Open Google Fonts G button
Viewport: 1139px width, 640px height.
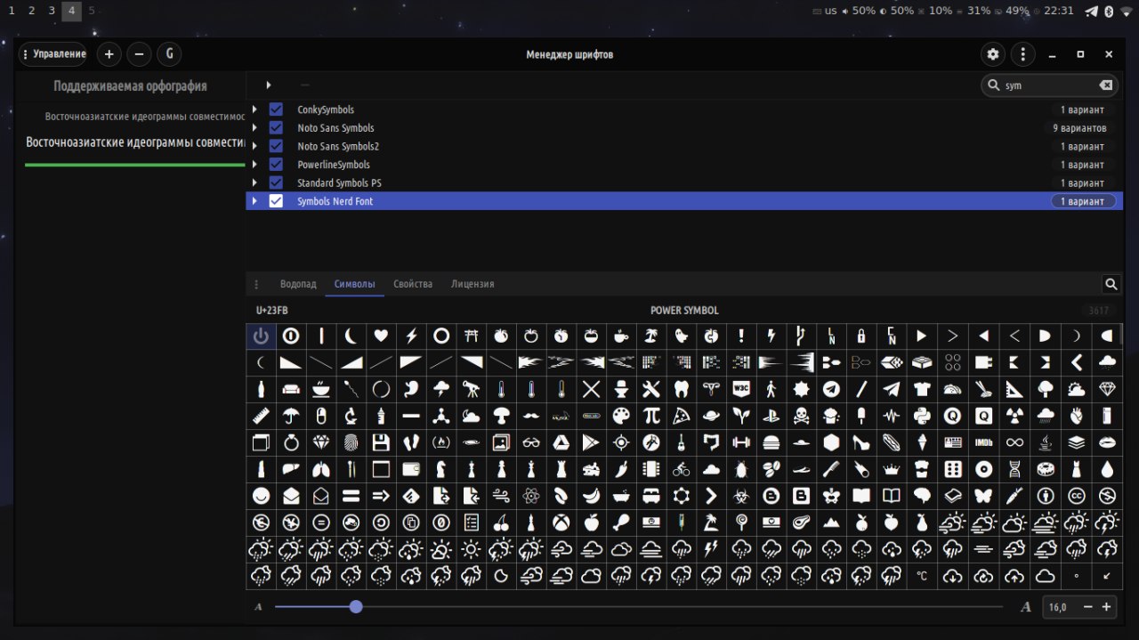(169, 54)
